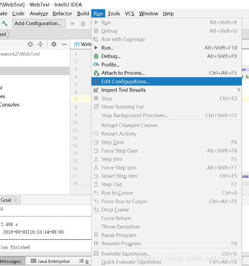249x266 pixels.
Task: Open the Analyze menu
Action: [x=39, y=14]
